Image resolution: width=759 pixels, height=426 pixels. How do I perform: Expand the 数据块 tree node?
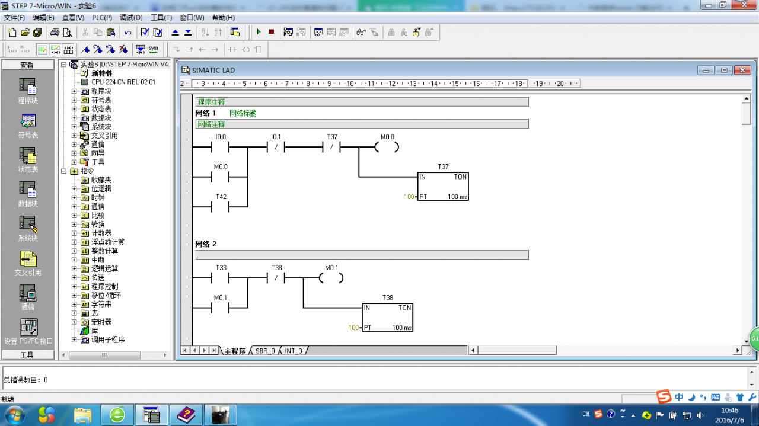point(74,118)
